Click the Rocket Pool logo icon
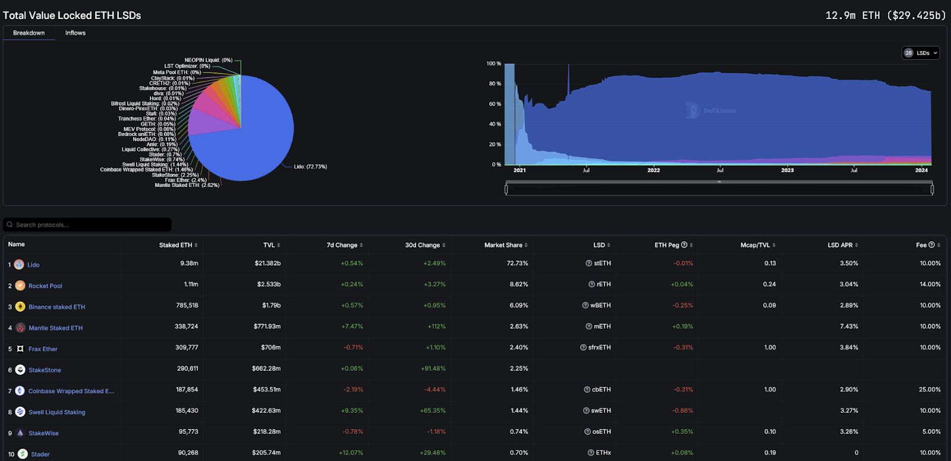 (x=20, y=285)
